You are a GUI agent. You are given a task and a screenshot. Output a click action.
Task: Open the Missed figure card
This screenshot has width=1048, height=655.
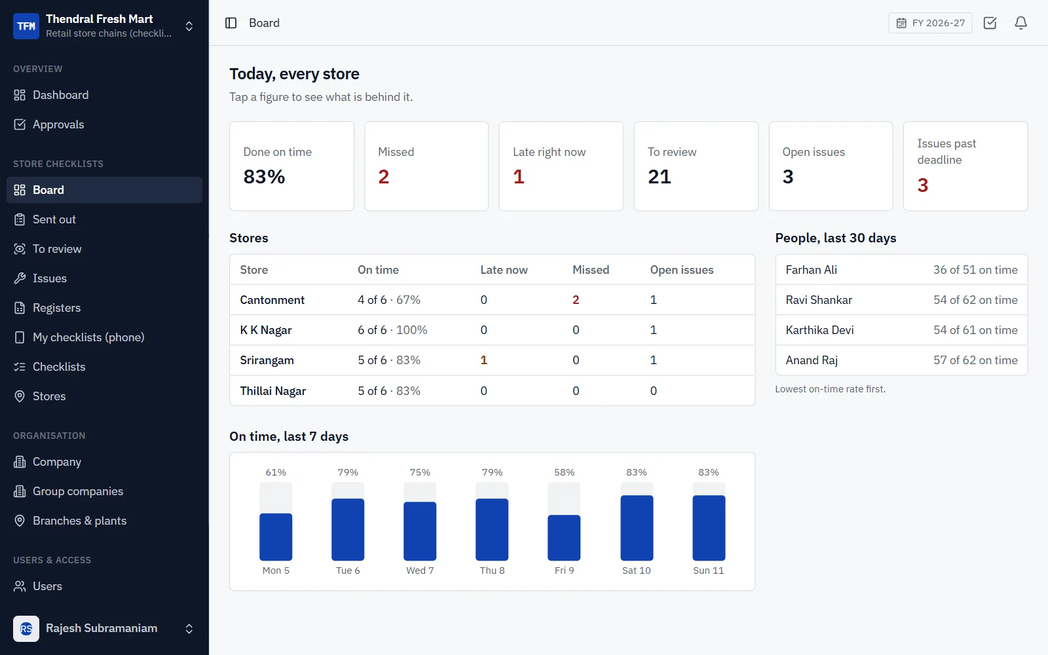click(426, 166)
